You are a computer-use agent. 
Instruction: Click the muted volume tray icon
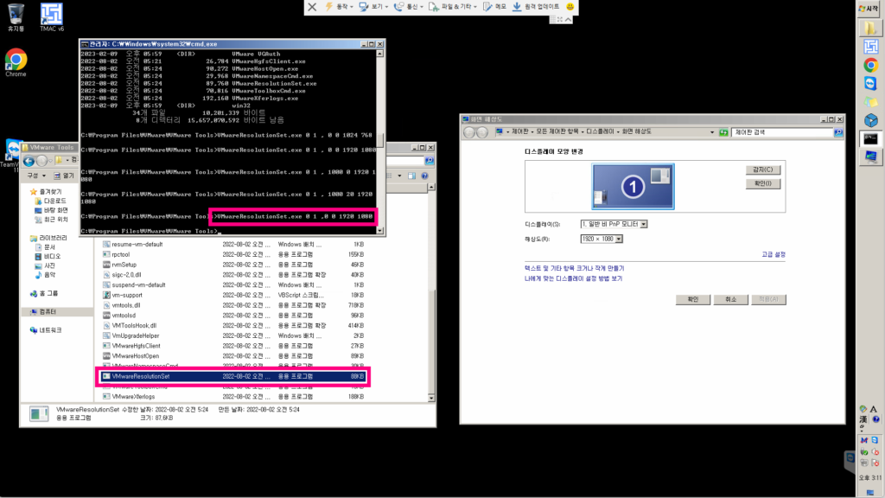point(875,451)
